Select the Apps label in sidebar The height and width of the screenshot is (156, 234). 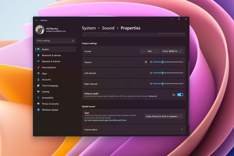click(44, 73)
